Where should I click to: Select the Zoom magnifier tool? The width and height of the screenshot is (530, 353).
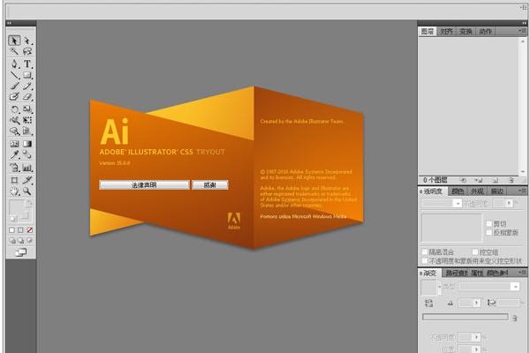(27, 191)
